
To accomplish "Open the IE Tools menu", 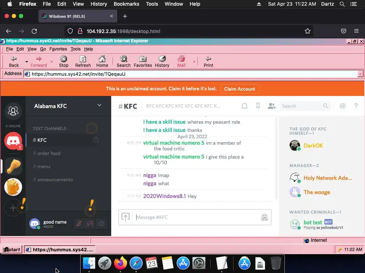I will [x=76, y=49].
